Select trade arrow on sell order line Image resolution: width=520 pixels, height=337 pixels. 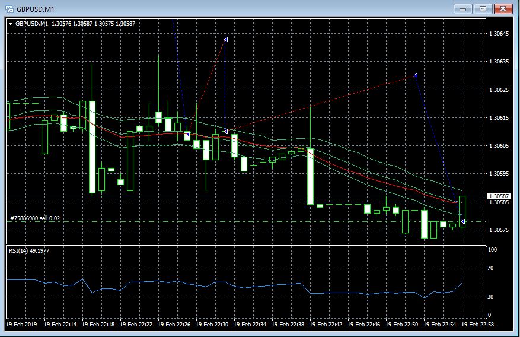pyautogui.click(x=463, y=221)
